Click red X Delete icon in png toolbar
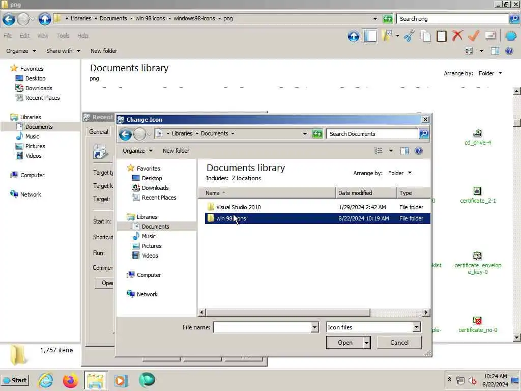This screenshot has width=521, height=391. click(x=457, y=36)
